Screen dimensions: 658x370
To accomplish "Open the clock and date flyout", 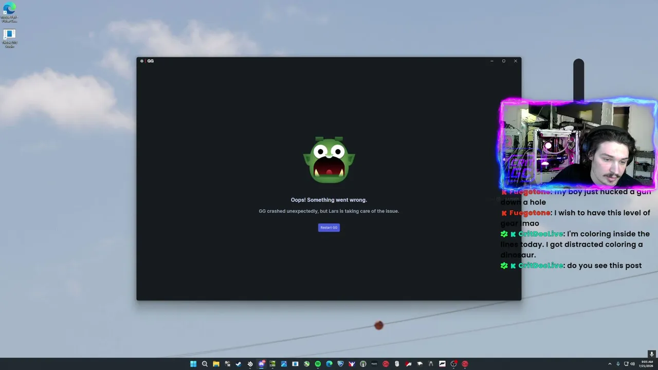I will tap(647, 364).
